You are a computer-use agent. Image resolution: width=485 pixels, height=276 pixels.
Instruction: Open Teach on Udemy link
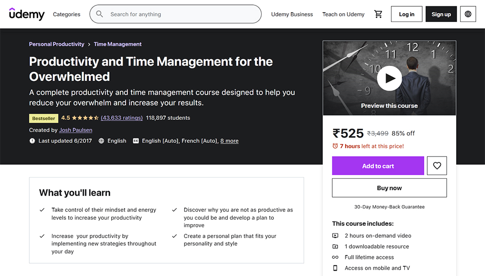(x=343, y=14)
